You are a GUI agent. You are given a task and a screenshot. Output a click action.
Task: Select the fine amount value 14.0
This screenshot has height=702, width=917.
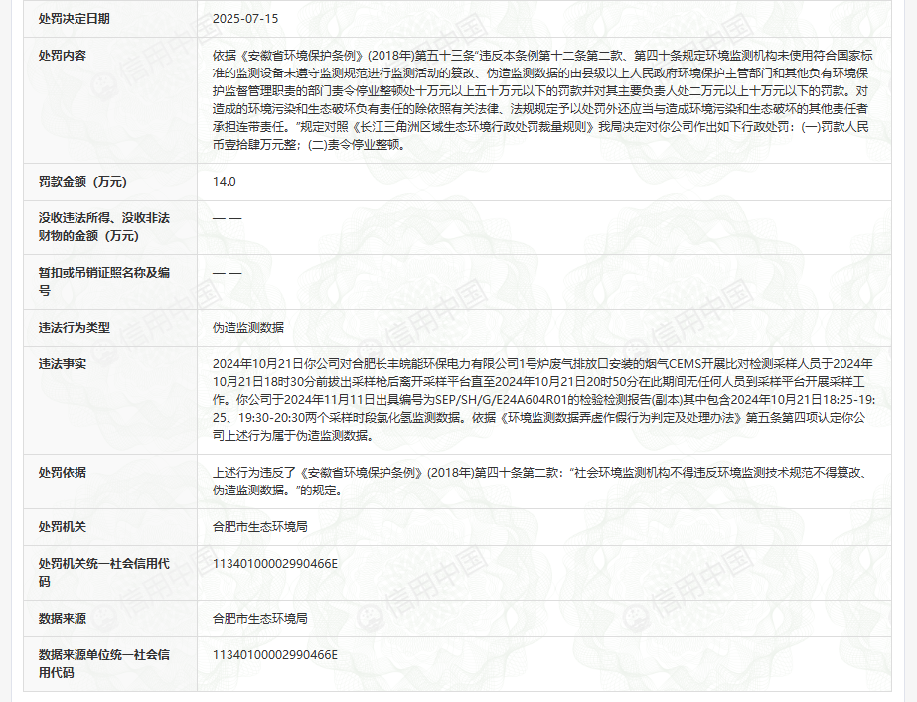pos(225,182)
